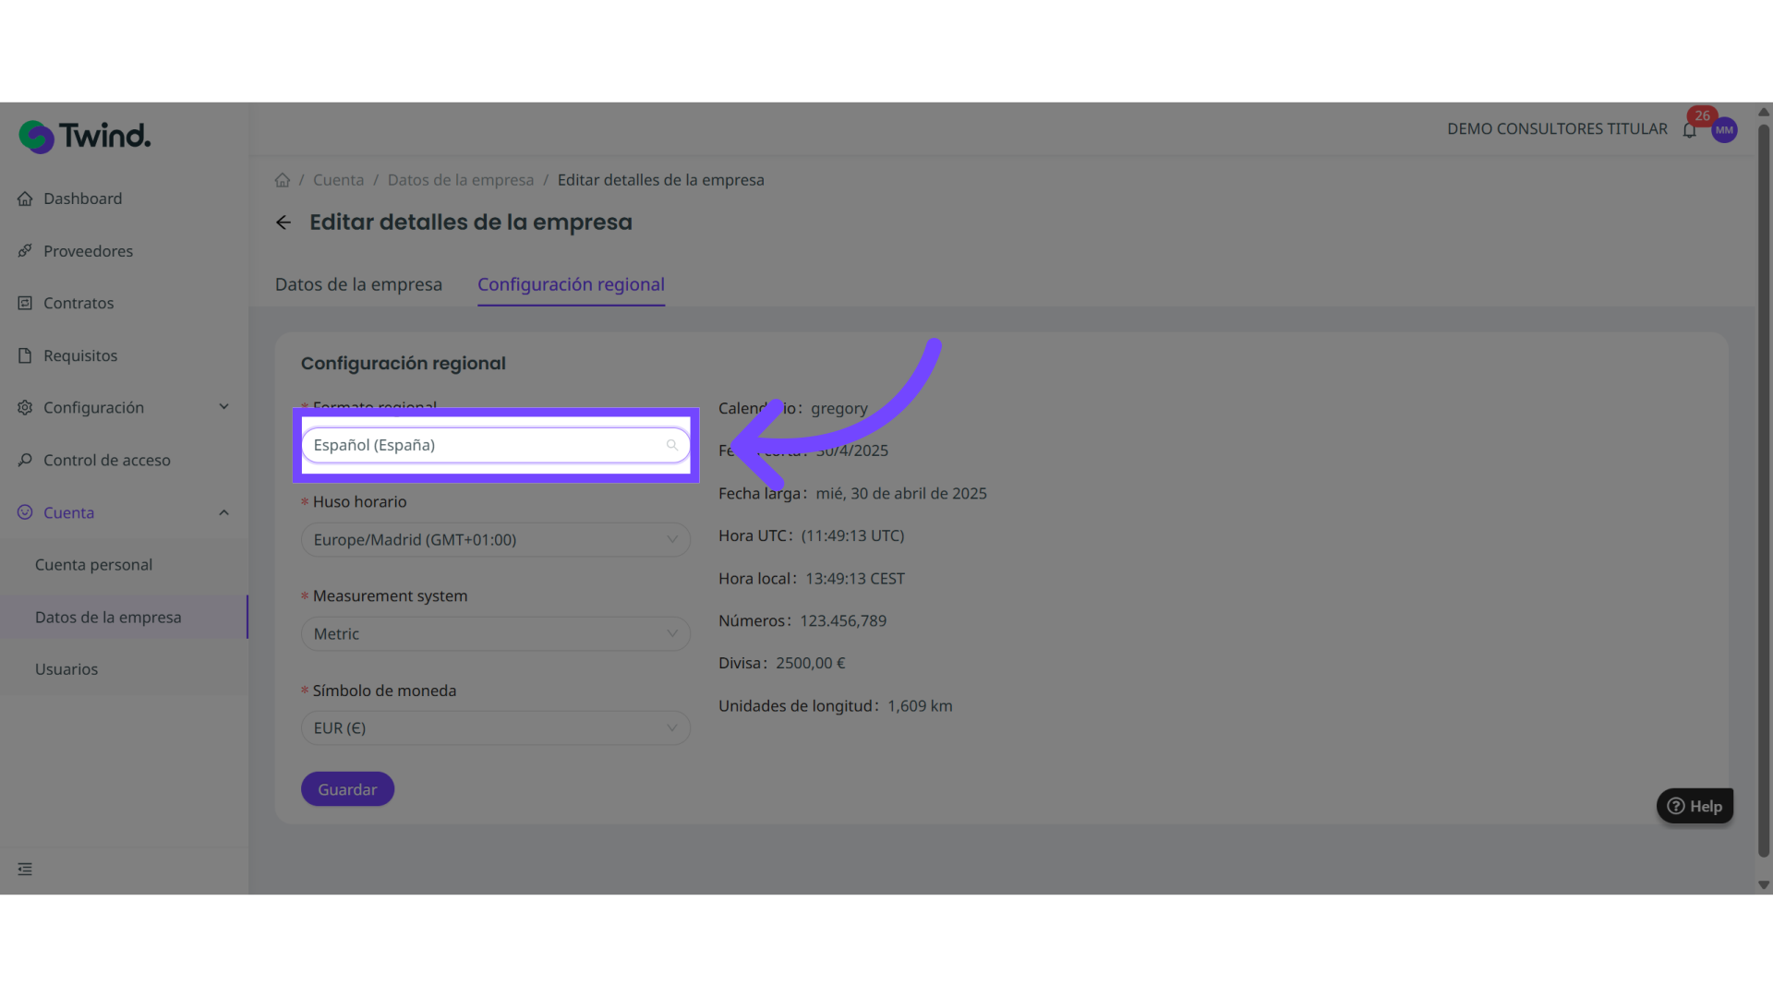Viewport: 1773px width, 997px height.
Task: Click the Guardar button
Action: point(347,789)
